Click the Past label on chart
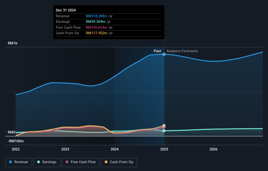The width and height of the screenshot is (268, 171). pyautogui.click(x=157, y=51)
